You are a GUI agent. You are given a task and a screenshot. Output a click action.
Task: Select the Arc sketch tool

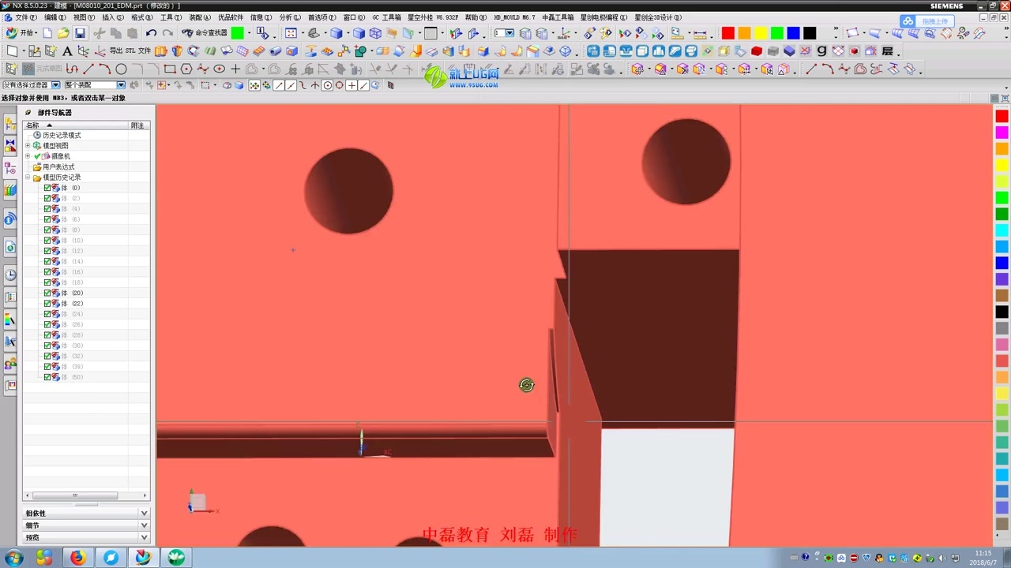point(104,69)
